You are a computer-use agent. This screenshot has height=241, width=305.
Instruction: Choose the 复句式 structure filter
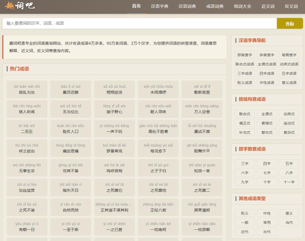(267, 133)
